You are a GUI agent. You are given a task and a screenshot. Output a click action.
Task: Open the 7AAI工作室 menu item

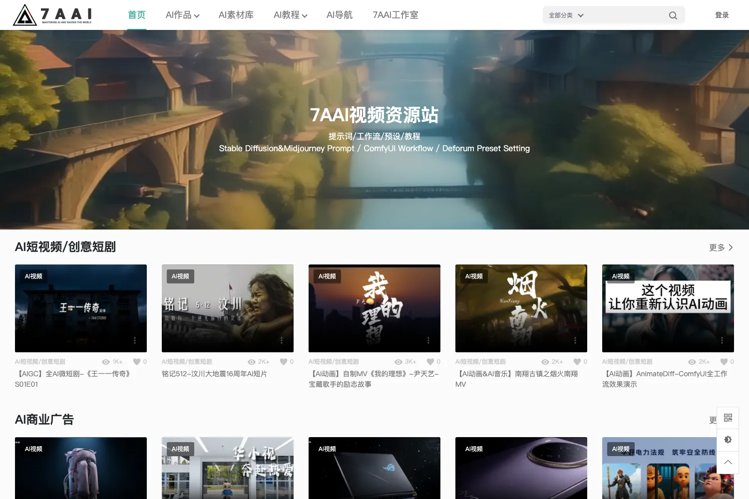pos(395,15)
